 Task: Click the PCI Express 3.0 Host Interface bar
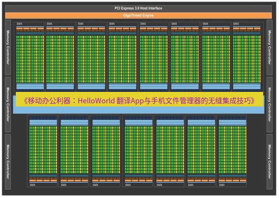pos(138,8)
